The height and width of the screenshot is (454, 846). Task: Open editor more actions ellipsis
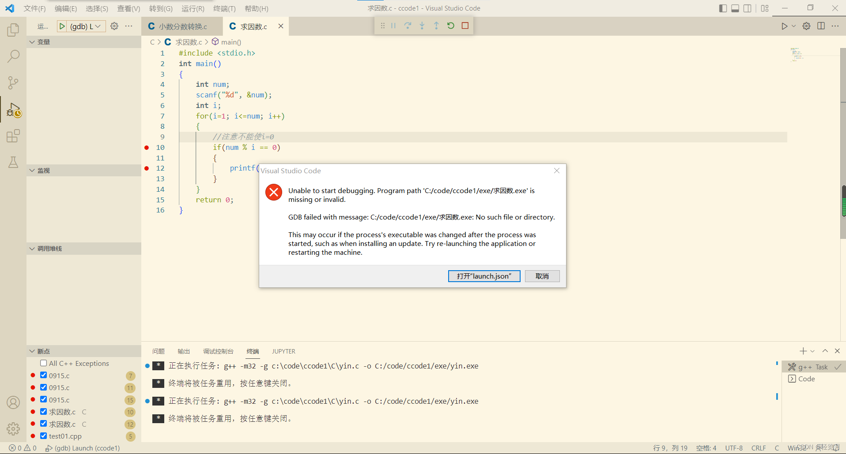pos(835,26)
